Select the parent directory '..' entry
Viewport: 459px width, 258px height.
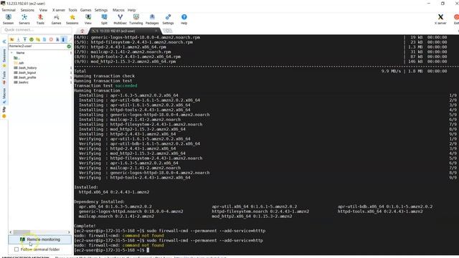pos(16,58)
